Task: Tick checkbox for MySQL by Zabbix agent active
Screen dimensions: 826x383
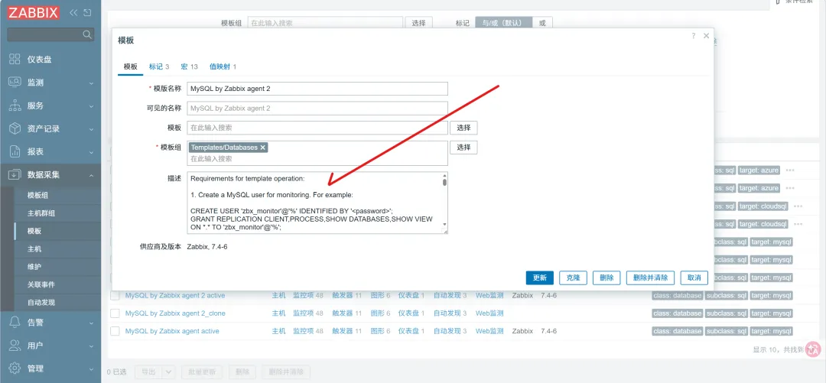Action: coord(115,331)
